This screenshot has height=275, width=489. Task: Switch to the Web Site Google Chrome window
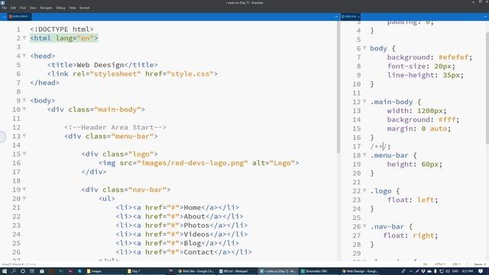tap(196, 271)
